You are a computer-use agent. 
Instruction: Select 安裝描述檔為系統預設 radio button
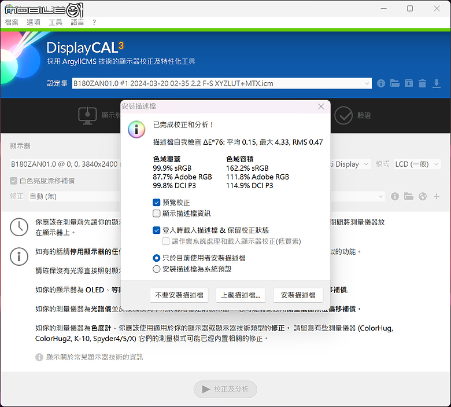pyautogui.click(x=157, y=269)
